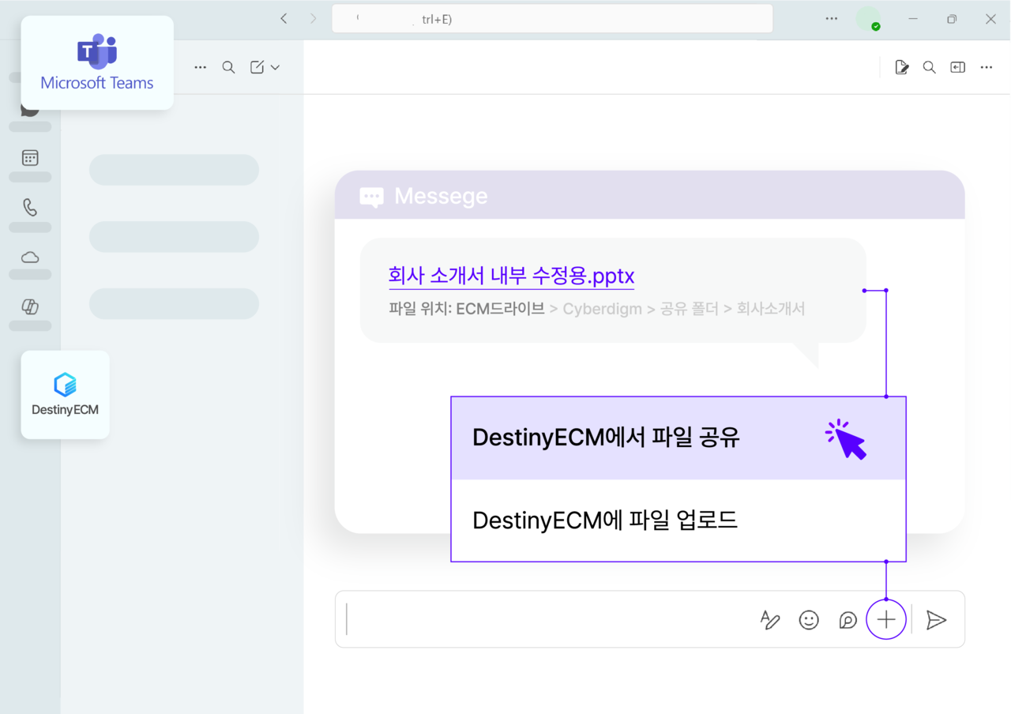Viewport: 1011px width, 714px height.
Task: Launch Copilot from the bottom sidebar icon
Action: (x=29, y=307)
